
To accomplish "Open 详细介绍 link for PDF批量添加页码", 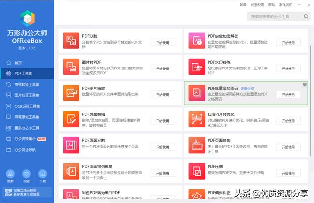I will click(x=247, y=88).
